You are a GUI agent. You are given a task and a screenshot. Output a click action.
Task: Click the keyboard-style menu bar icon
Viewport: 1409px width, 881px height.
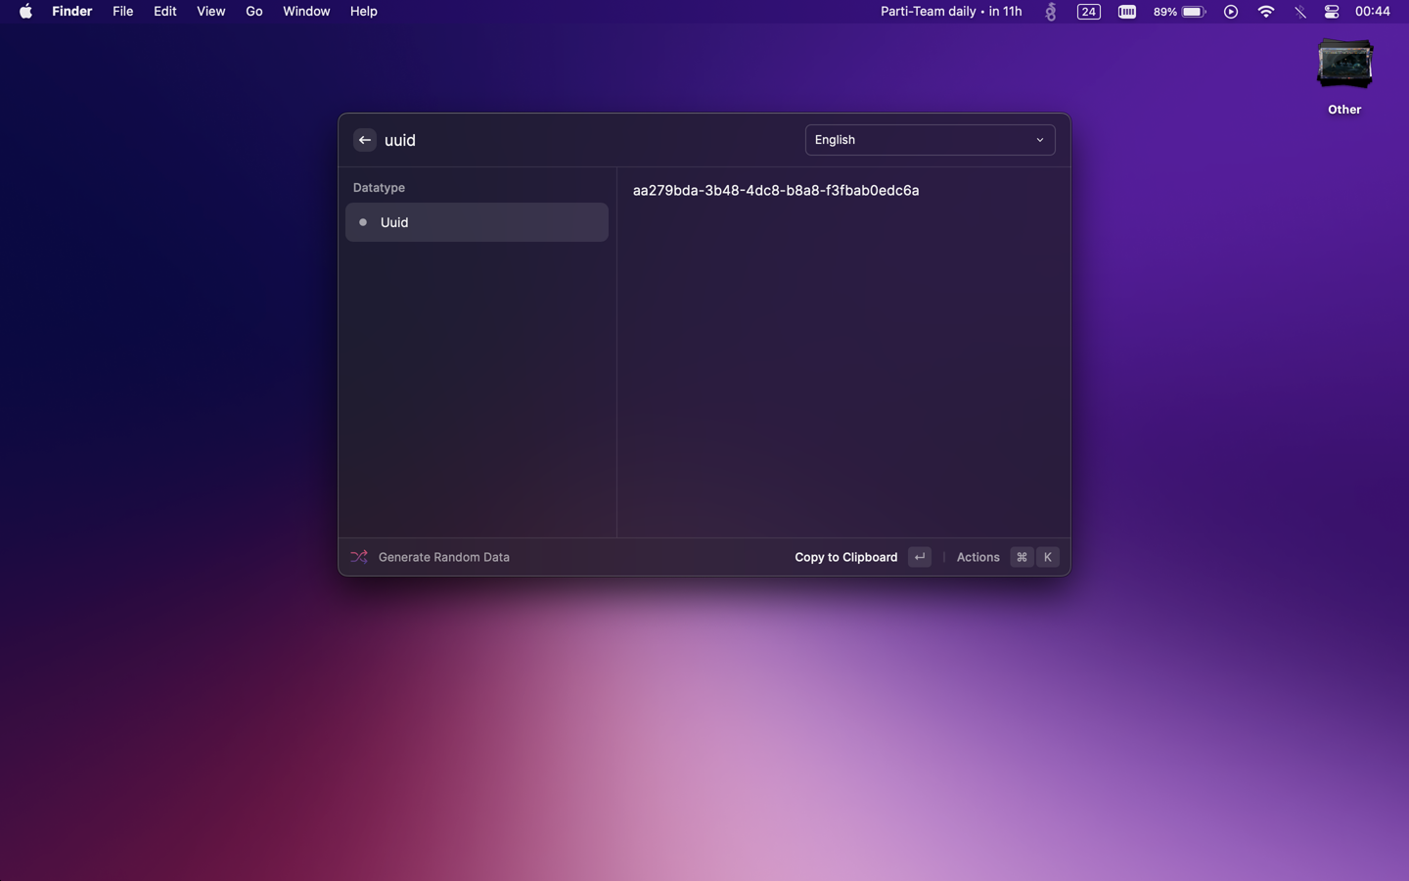point(1126,12)
